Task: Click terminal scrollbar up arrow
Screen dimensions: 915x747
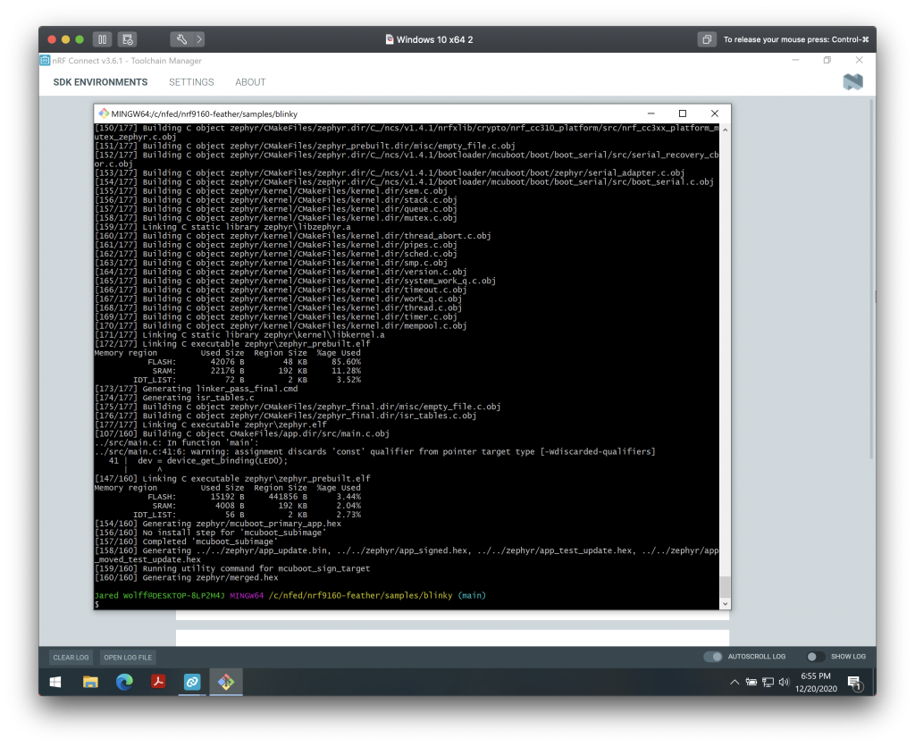Action: [x=725, y=130]
